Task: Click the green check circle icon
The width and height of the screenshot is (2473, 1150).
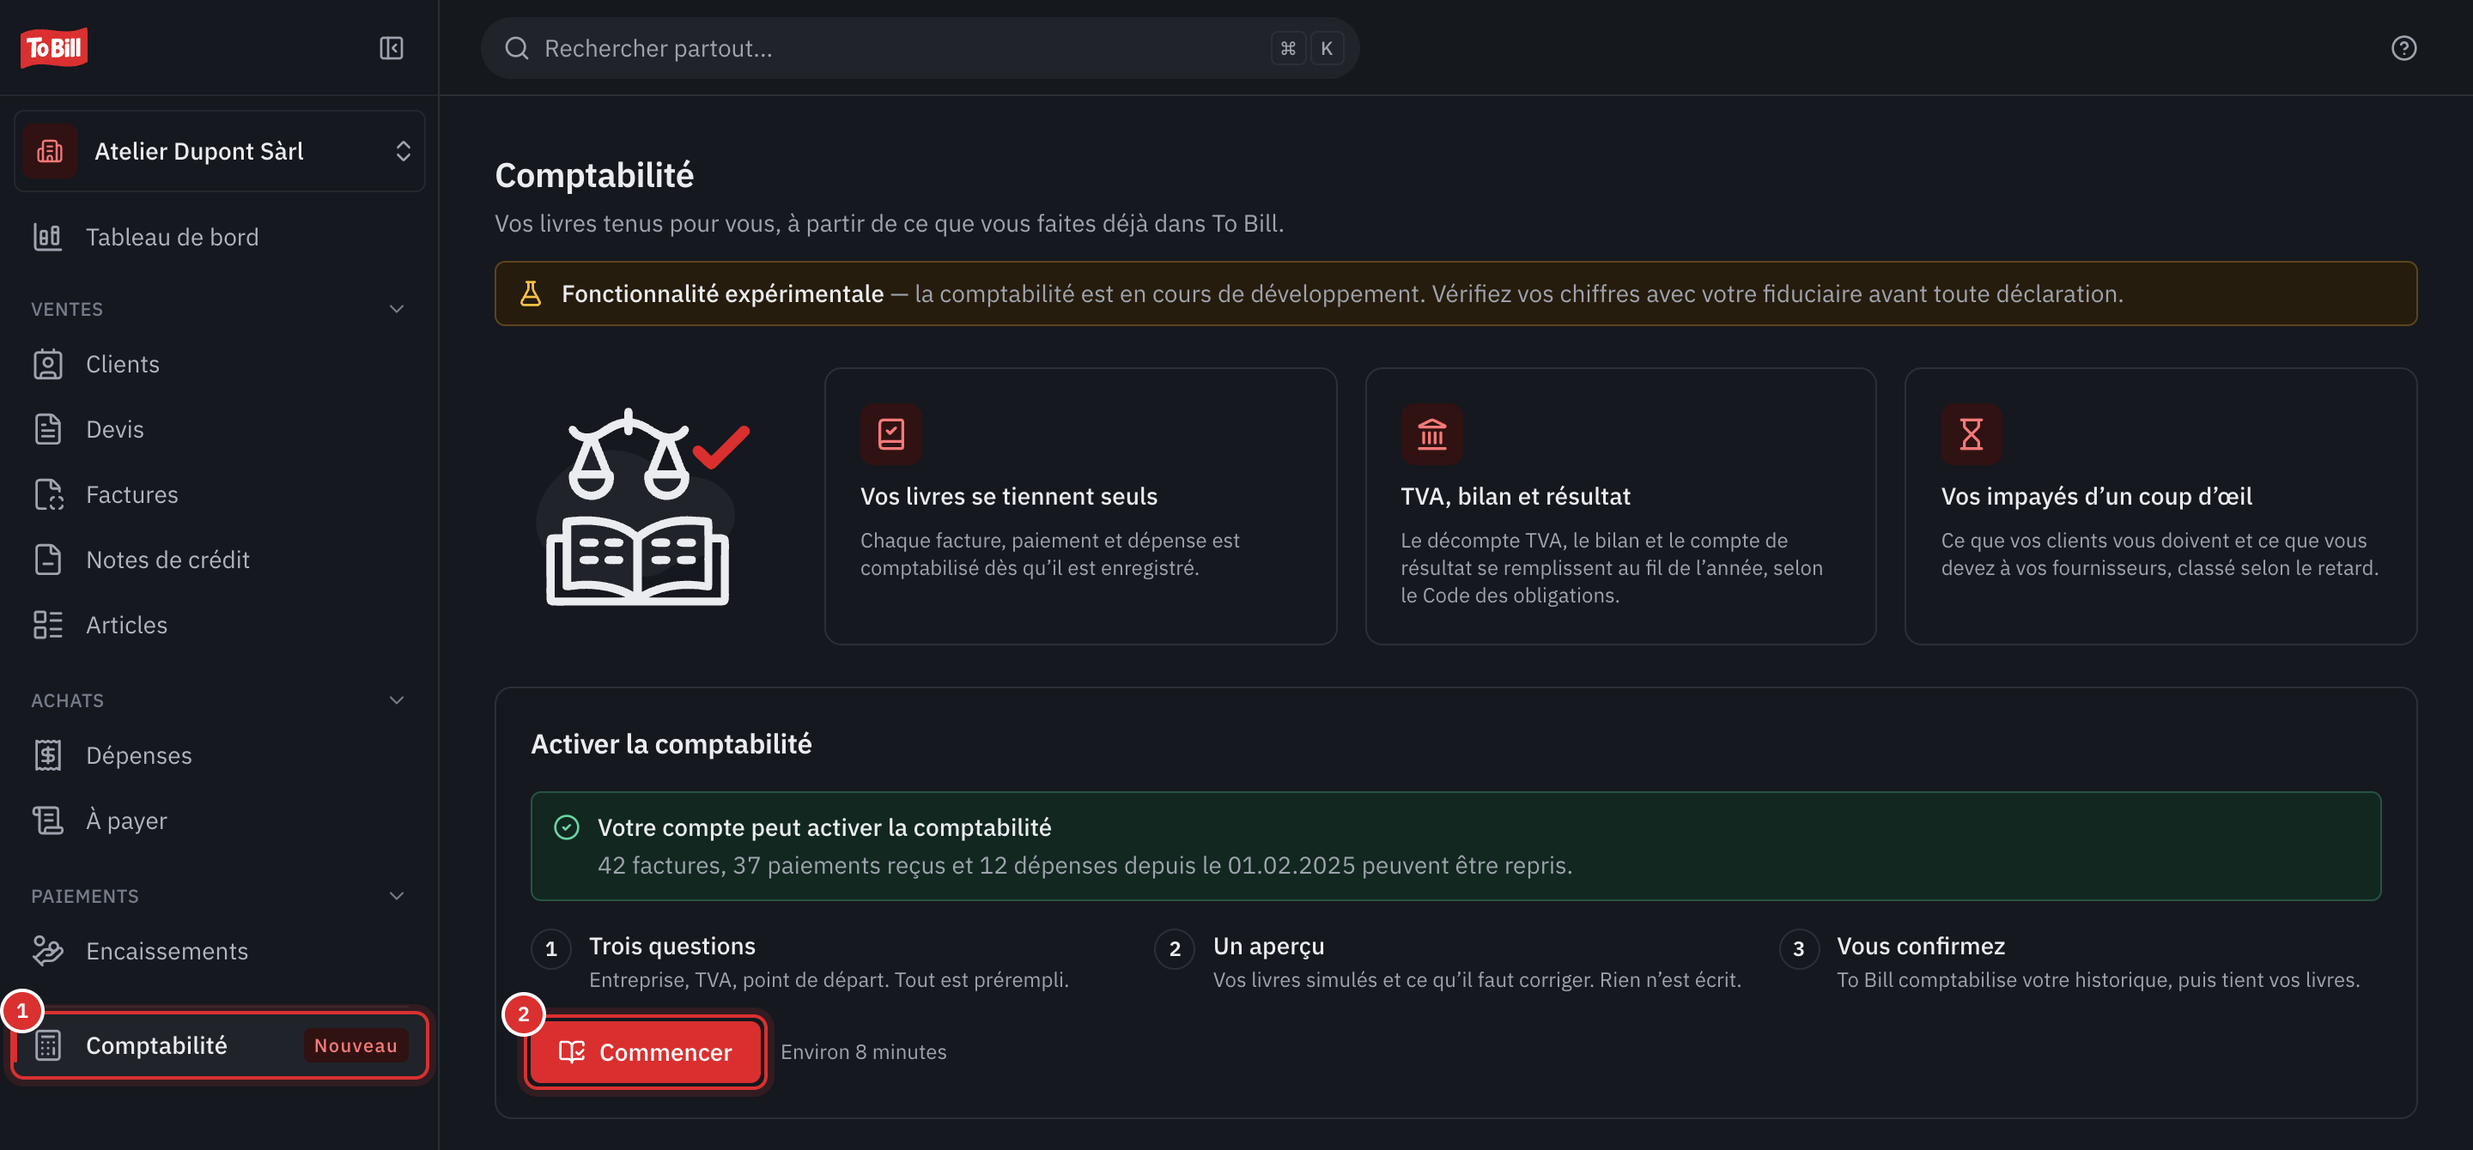Action: point(567,827)
